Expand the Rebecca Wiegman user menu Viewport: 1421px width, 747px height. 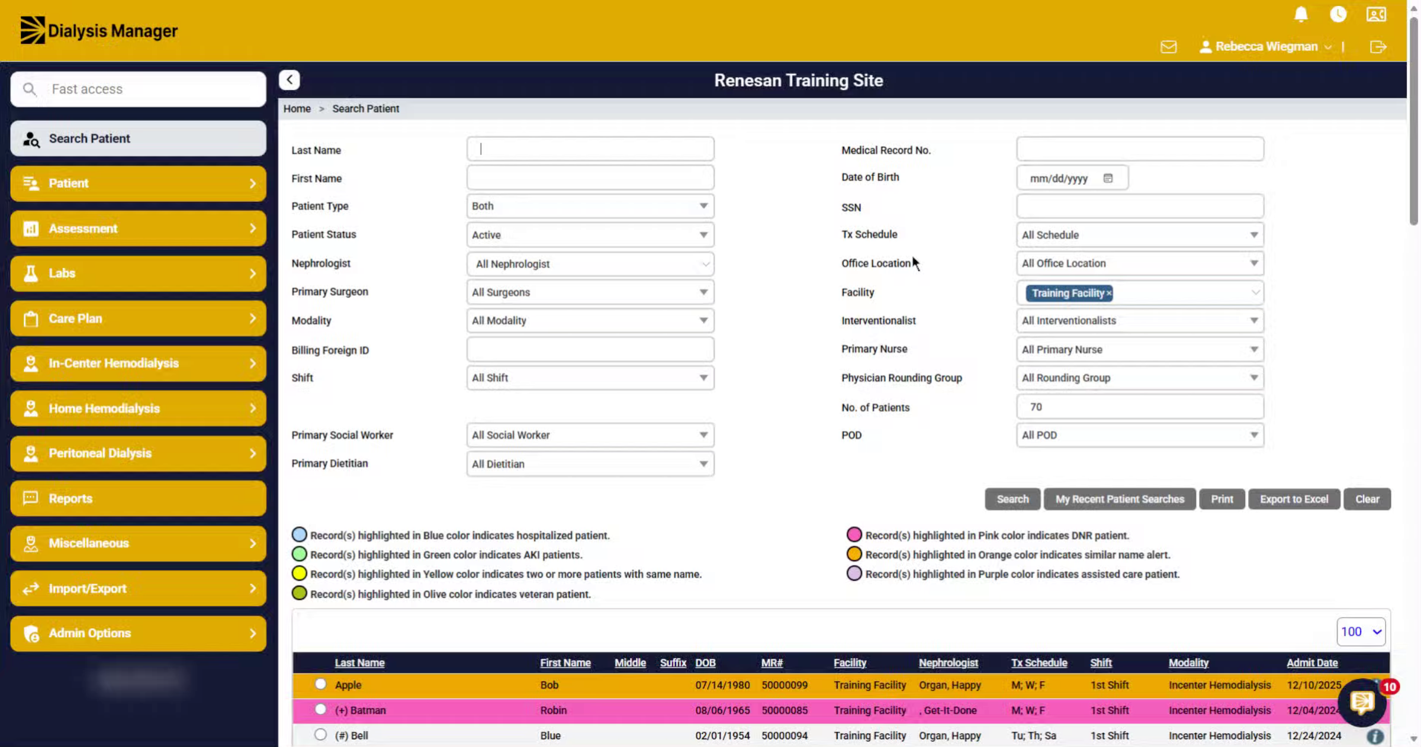point(1266,47)
